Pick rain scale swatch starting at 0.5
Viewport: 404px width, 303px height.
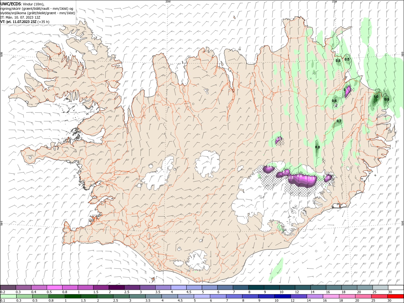[40, 296]
